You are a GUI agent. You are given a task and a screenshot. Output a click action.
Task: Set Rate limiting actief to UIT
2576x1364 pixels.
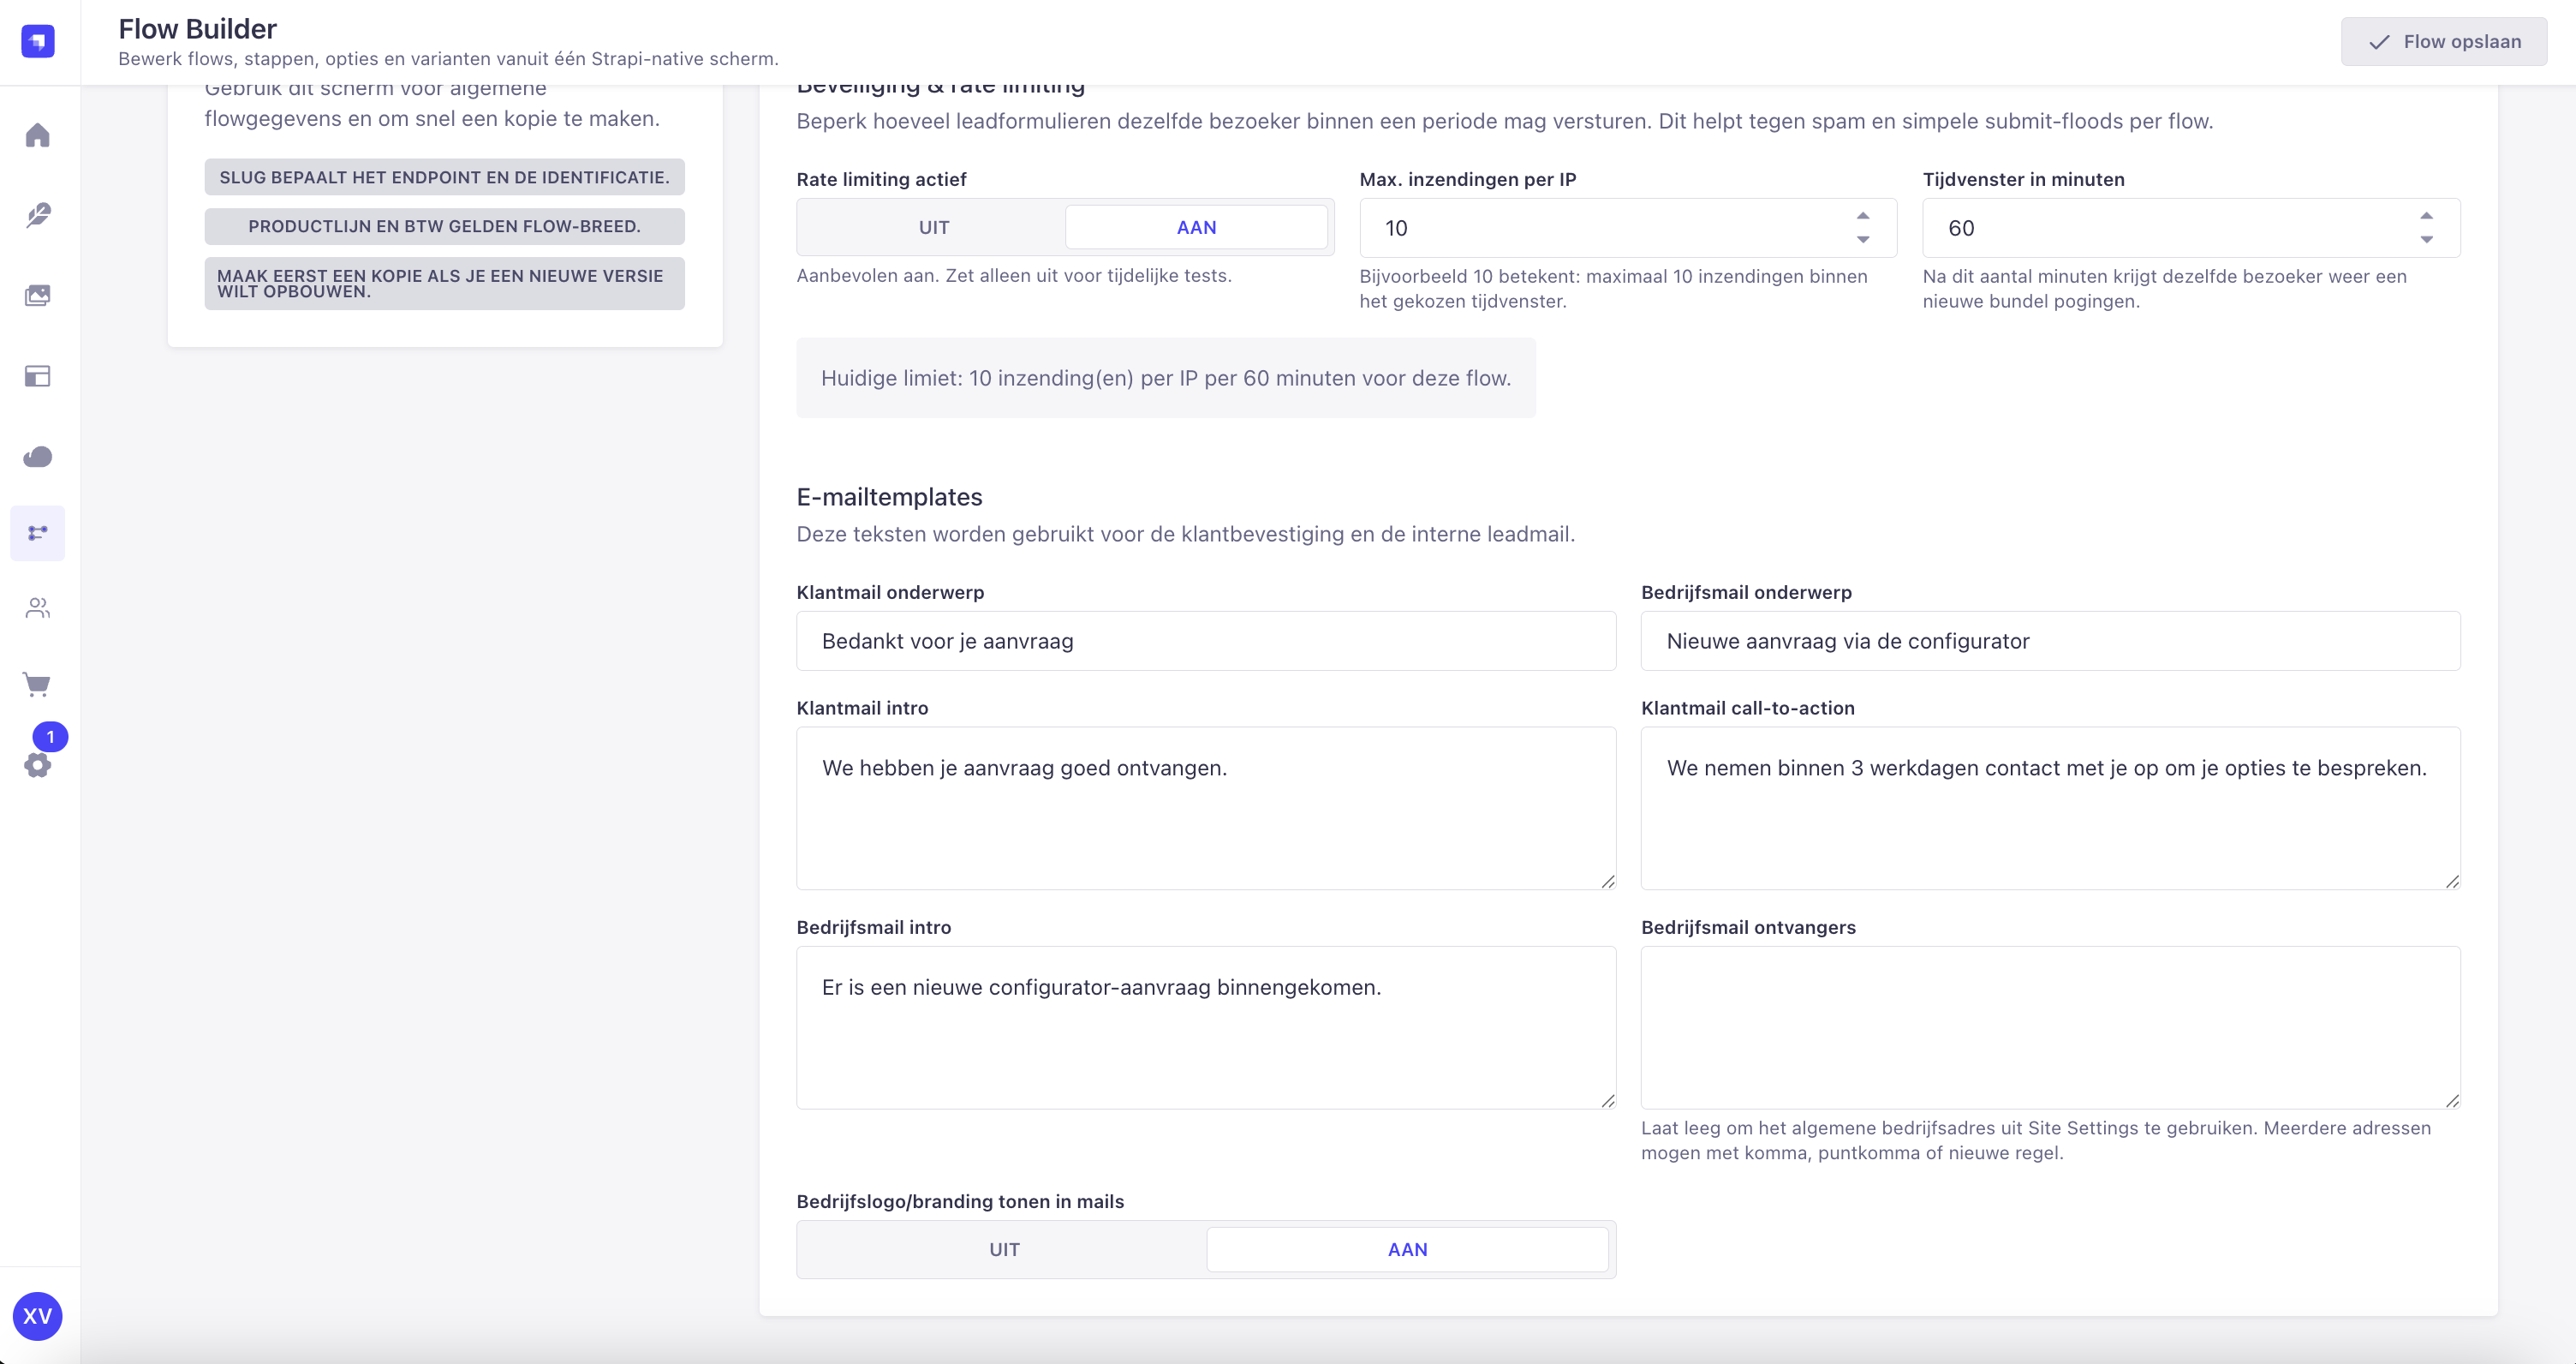pos(934,227)
